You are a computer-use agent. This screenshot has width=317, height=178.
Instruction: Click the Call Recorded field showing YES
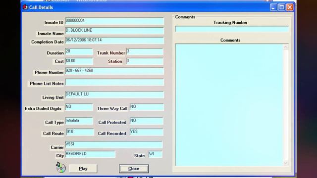point(147,132)
